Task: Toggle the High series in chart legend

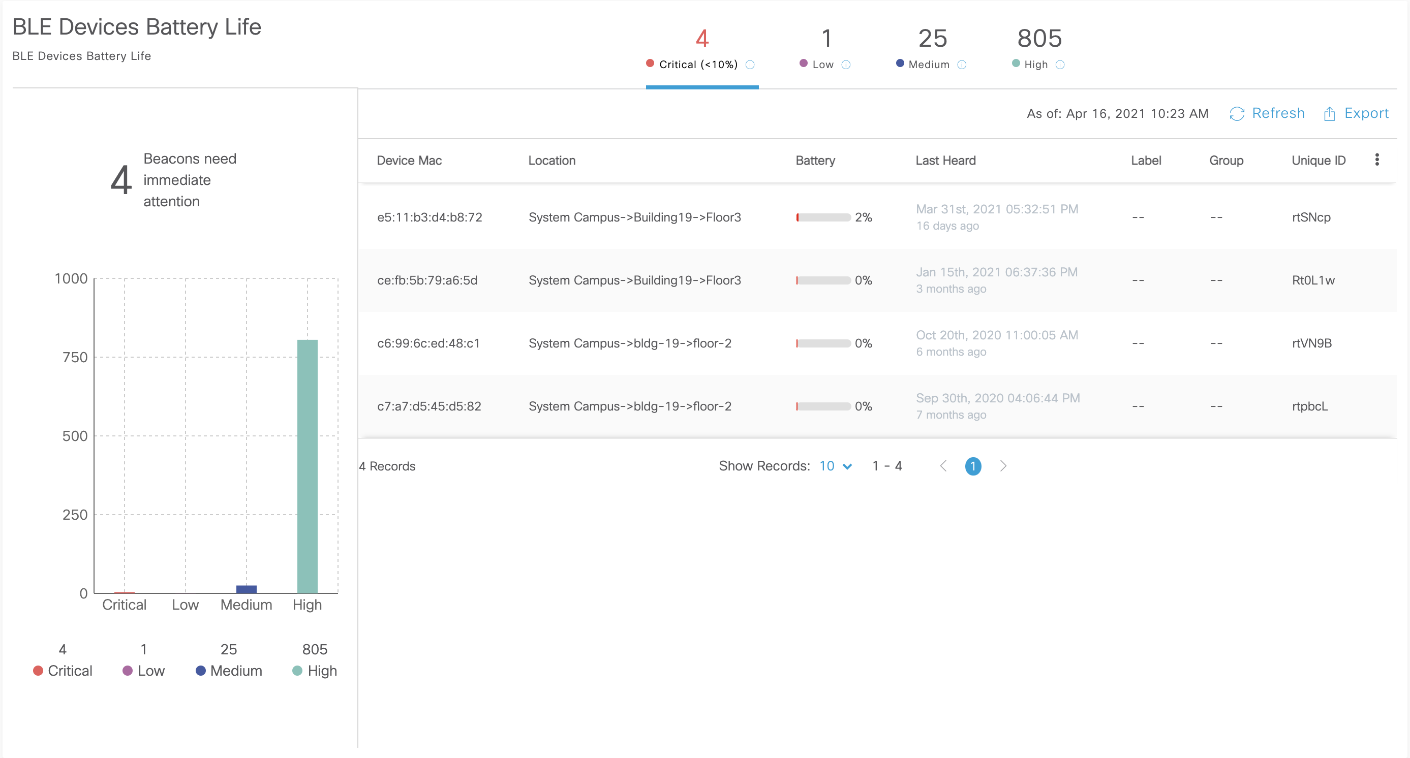Action: tap(315, 671)
